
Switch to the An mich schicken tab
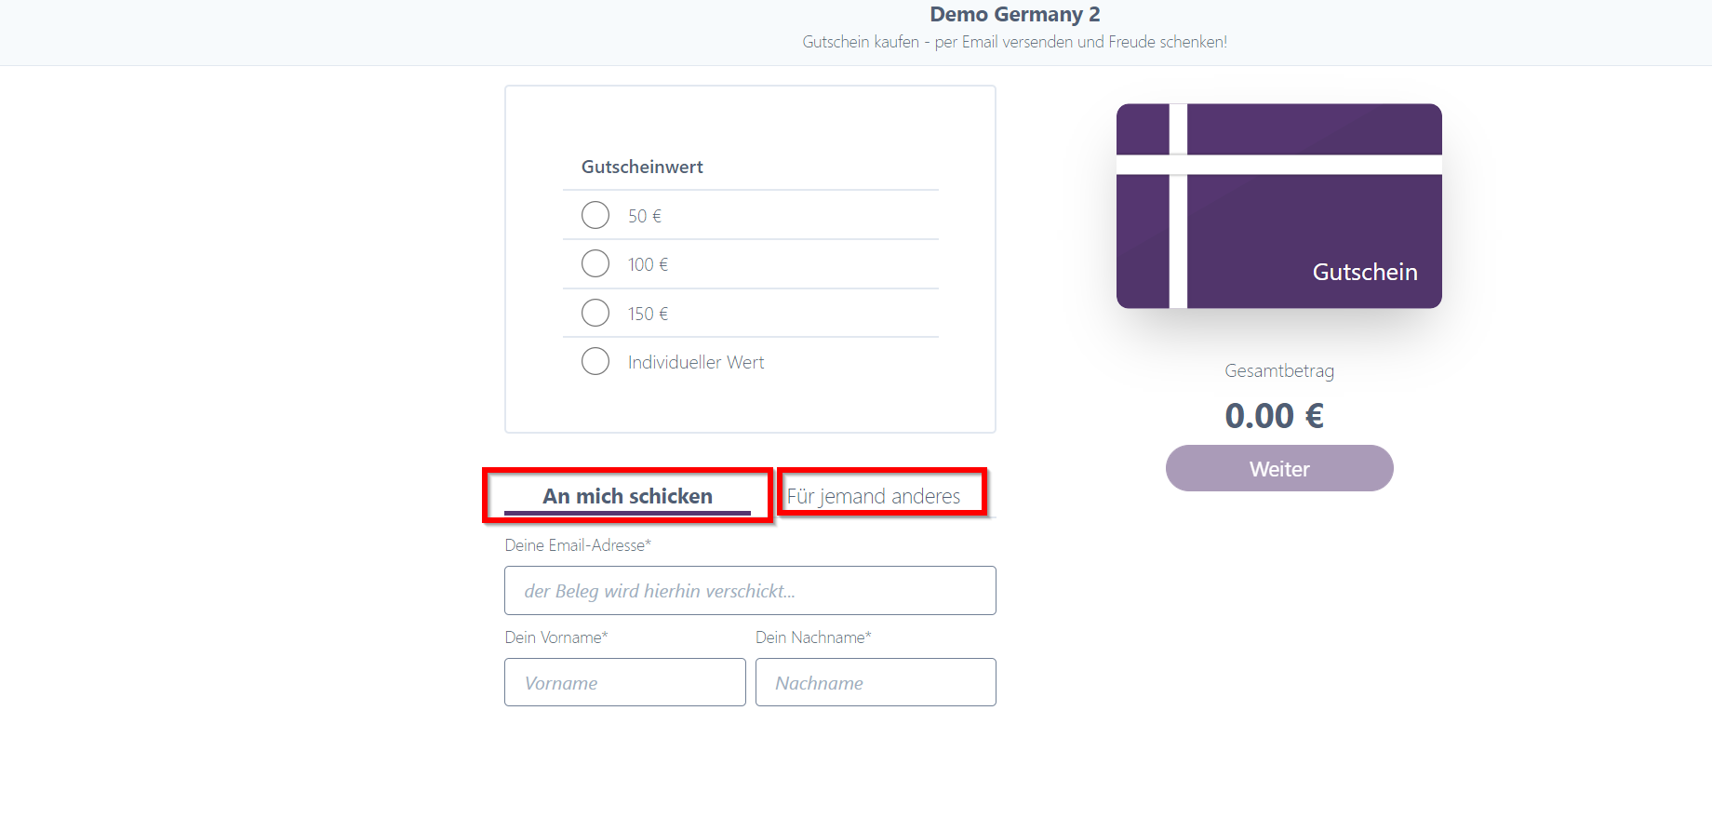tap(627, 496)
